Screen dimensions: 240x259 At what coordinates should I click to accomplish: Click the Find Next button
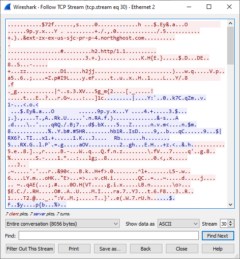point(218,235)
